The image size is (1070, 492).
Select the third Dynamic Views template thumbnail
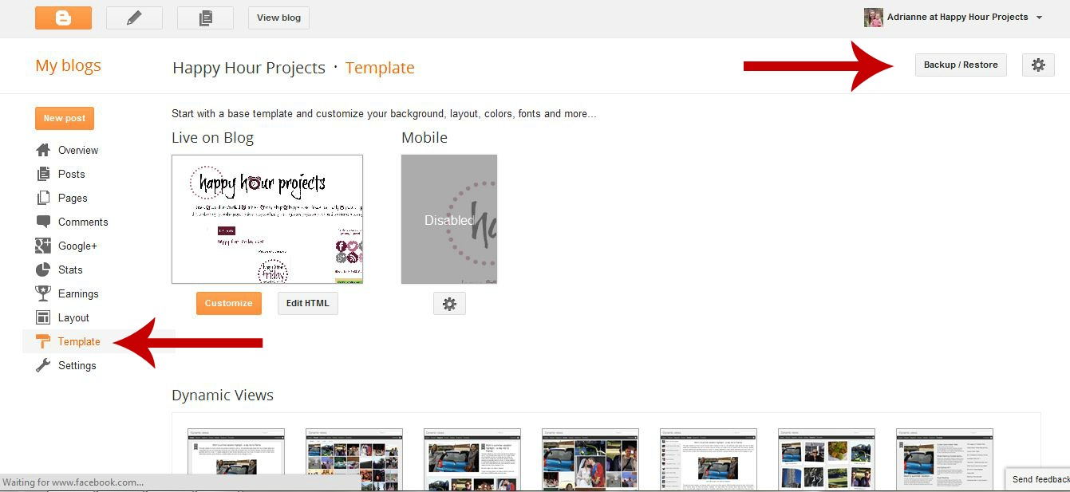472,459
